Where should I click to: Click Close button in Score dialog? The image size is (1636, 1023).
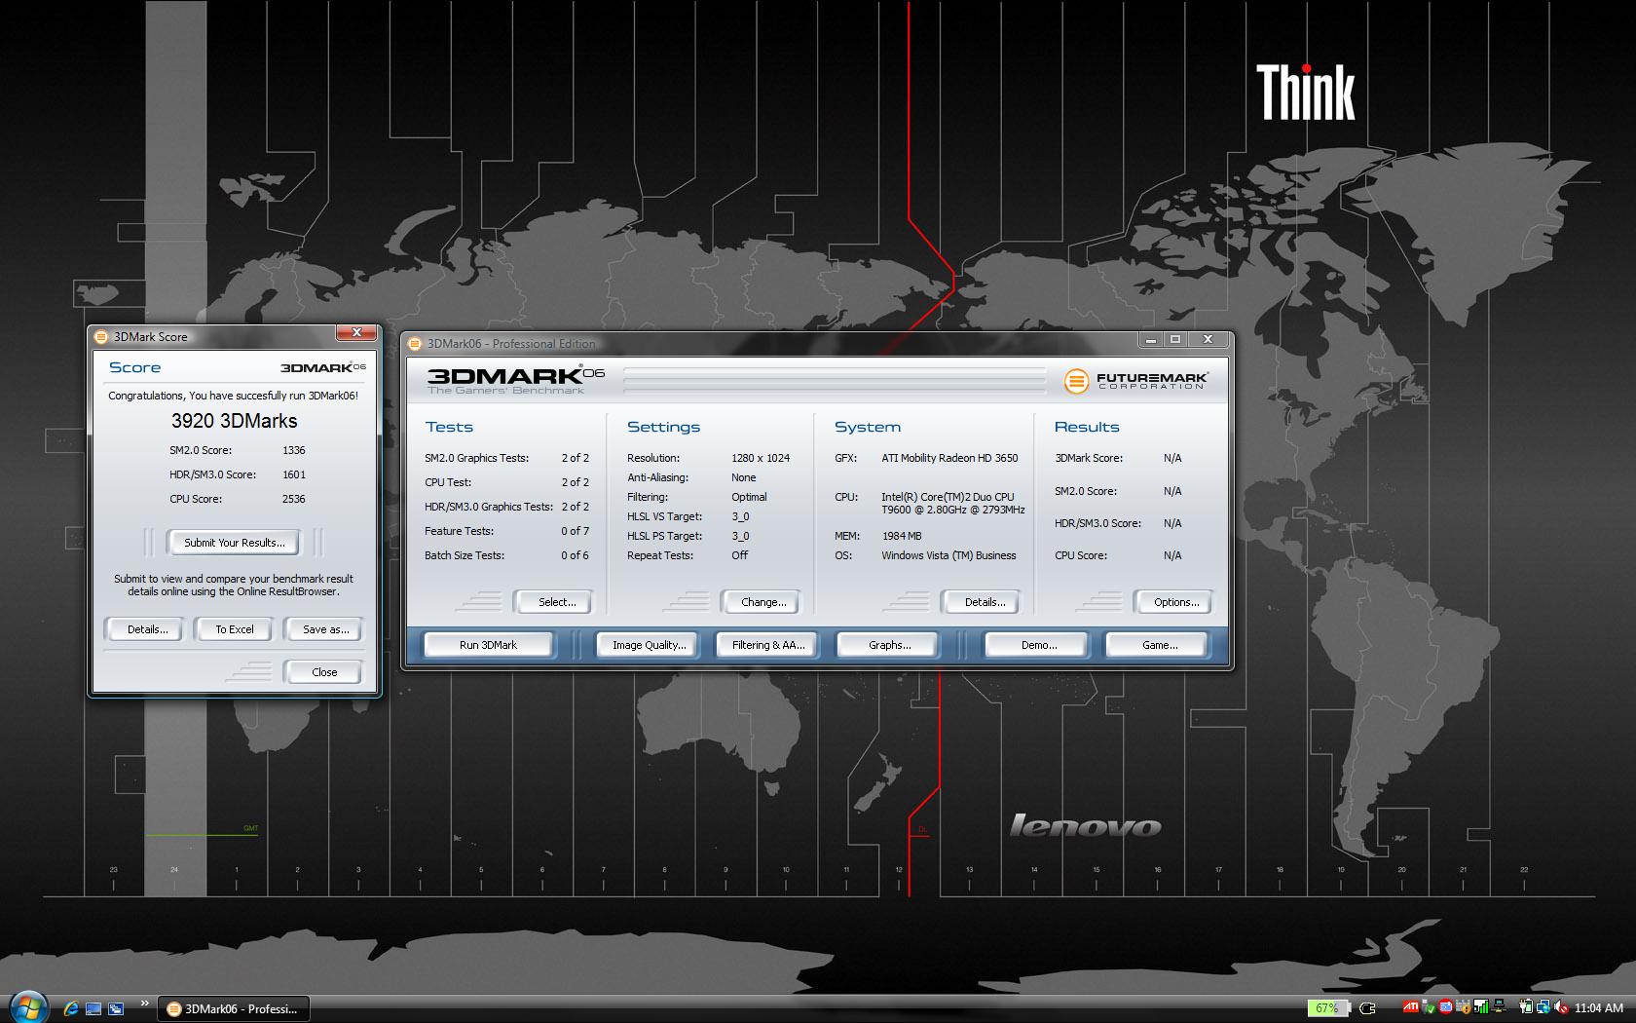coord(324,672)
